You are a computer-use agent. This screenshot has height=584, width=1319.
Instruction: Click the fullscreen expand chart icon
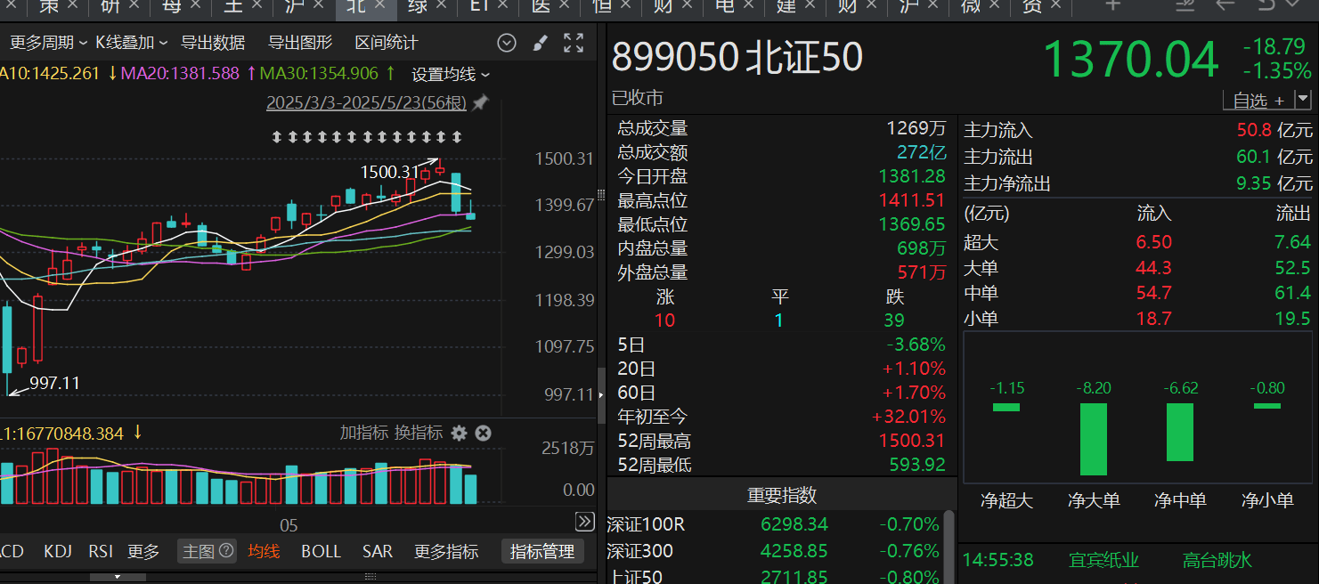click(x=574, y=43)
